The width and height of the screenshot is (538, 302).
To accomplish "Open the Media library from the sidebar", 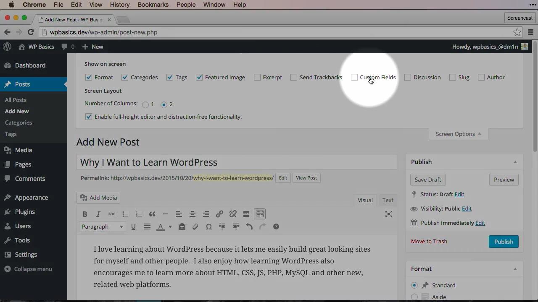I will (23, 150).
